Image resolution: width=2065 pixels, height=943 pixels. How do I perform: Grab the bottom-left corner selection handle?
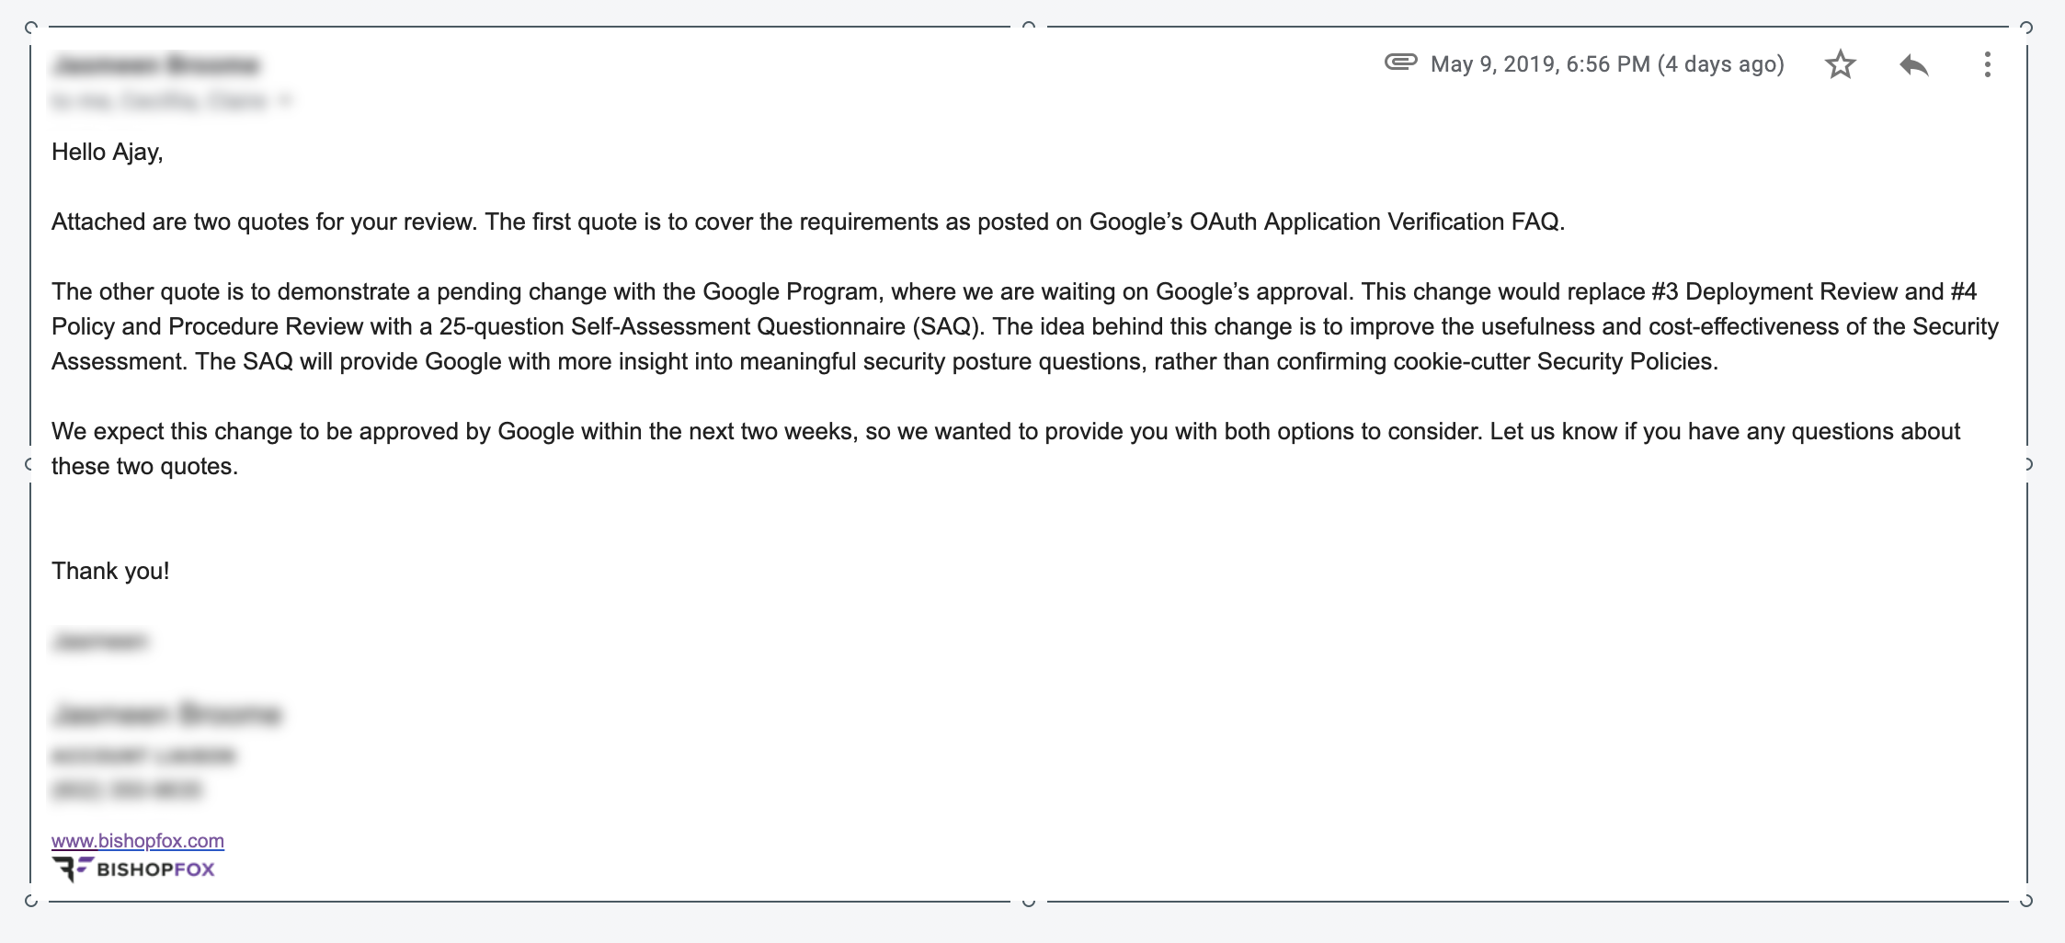point(30,901)
